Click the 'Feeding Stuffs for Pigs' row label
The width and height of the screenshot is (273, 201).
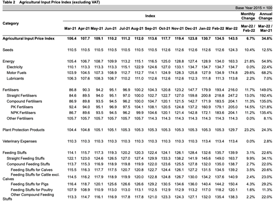tap(30, 184)
